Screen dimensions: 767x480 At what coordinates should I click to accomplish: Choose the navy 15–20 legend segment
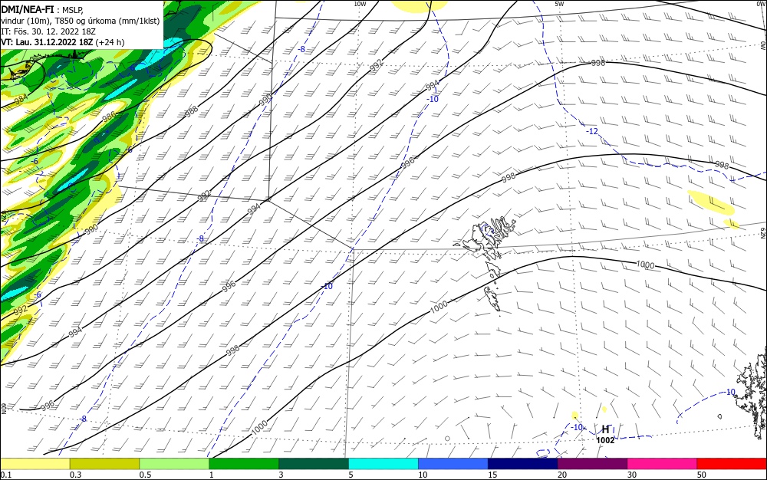(x=523, y=464)
